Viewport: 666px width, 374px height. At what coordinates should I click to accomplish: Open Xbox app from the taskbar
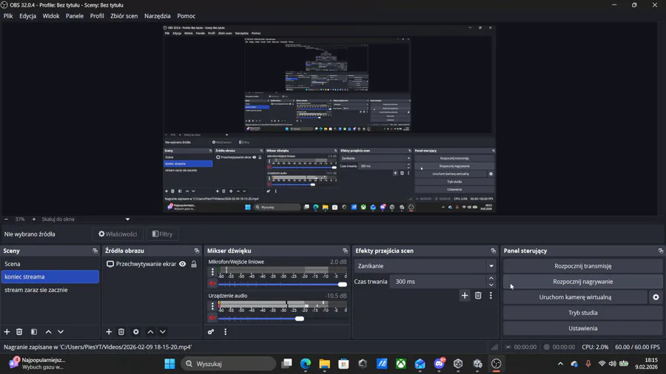401,364
